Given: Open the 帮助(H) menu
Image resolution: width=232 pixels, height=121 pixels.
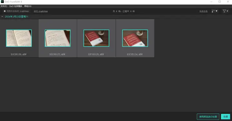Looking at the screenshot, I should click(x=28, y=6).
